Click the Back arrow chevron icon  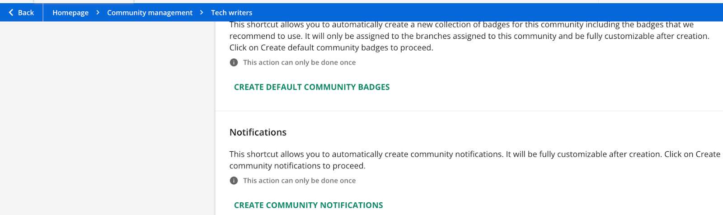click(11, 13)
